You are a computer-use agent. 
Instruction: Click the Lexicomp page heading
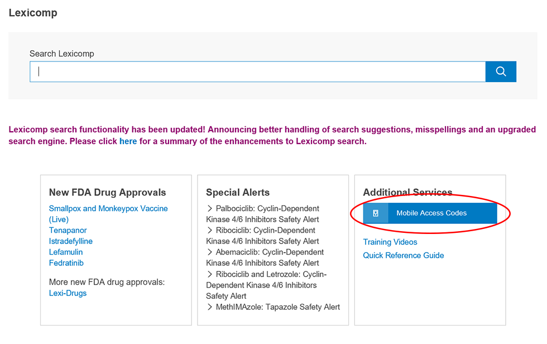point(33,13)
